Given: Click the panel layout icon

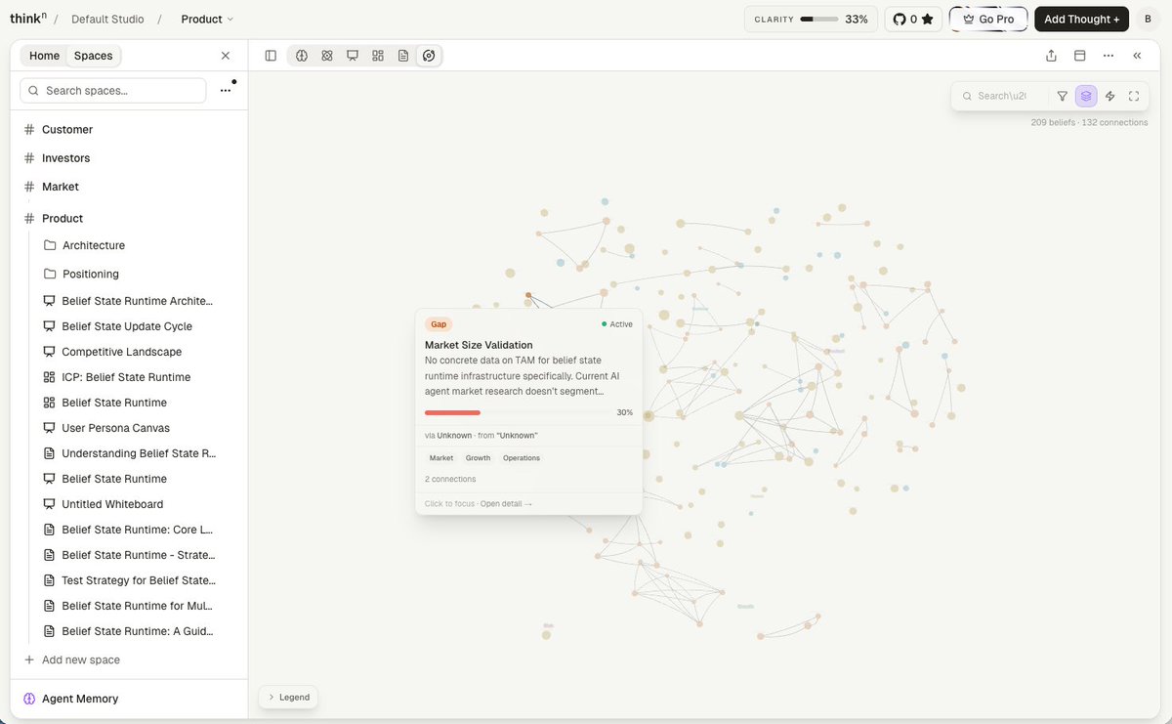Looking at the screenshot, I should (x=1080, y=56).
